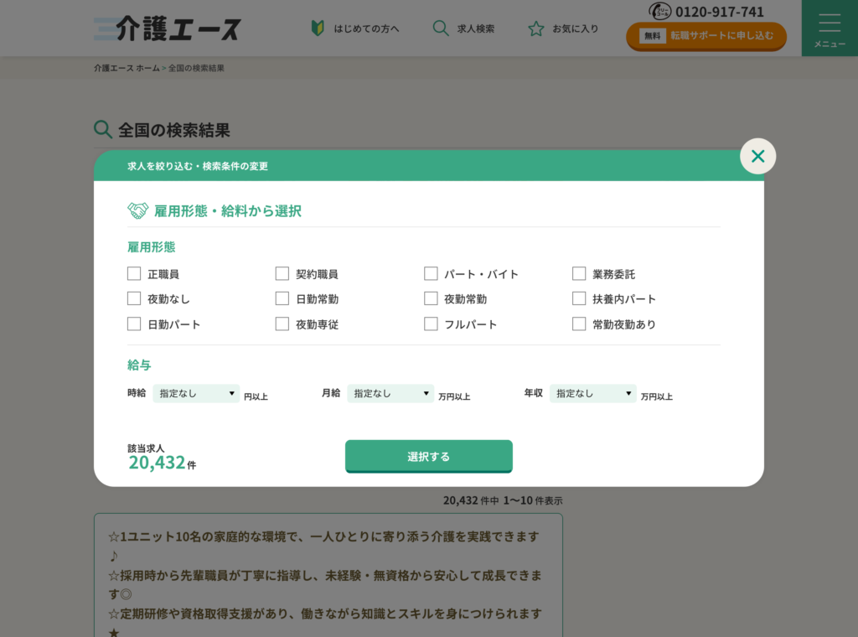This screenshot has height=637, width=858.
Task: Click the free-dial phone icon
Action: 660,11
